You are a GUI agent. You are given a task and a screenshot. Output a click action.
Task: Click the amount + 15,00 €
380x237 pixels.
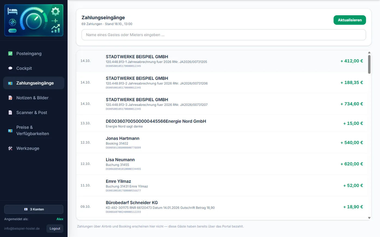pos(353,123)
